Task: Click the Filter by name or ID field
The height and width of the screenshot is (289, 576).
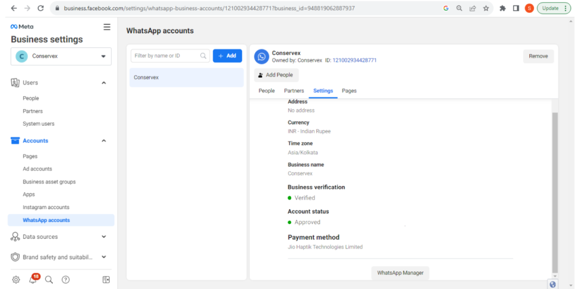Action: click(x=170, y=56)
